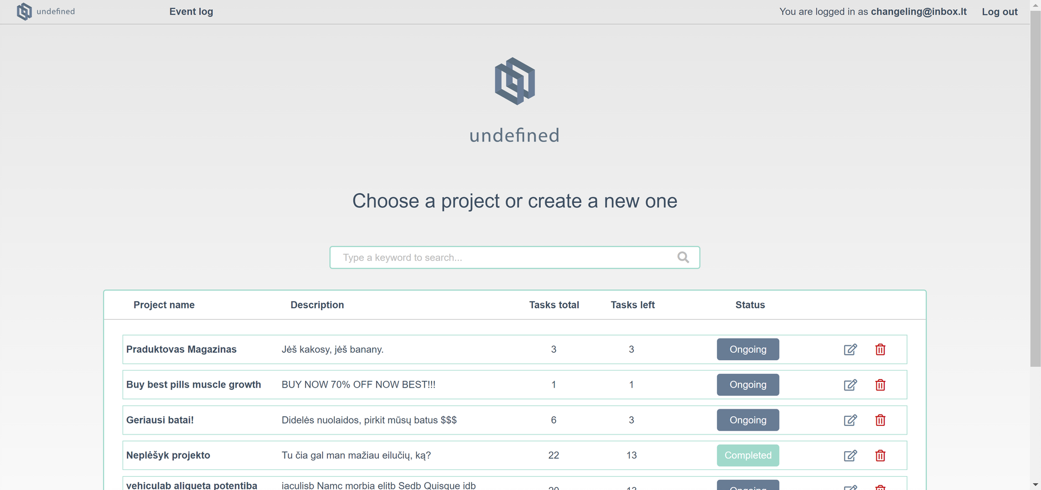Toggle Ongoing status of Geriausi batai!
The height and width of the screenshot is (490, 1041).
748,420
